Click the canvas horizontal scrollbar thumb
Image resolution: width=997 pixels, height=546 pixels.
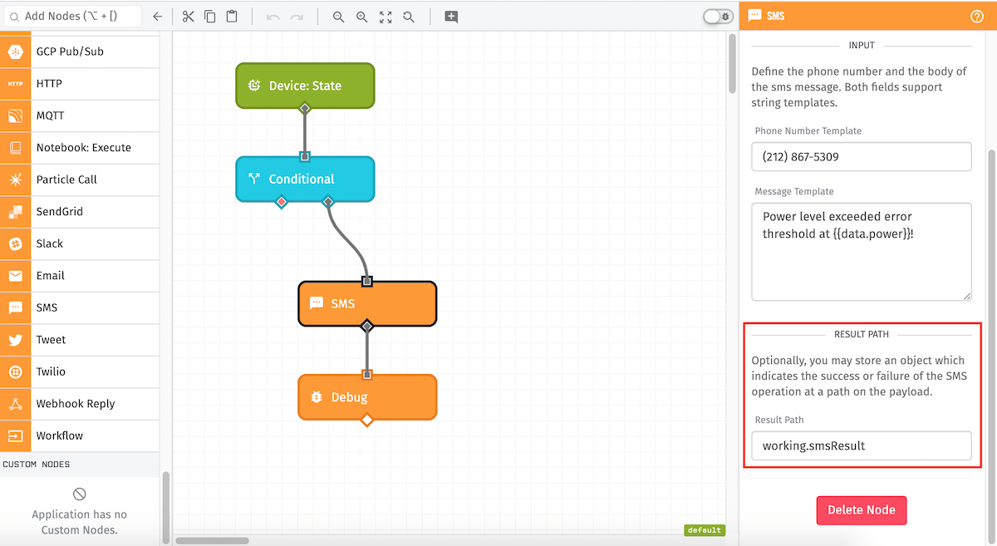(x=213, y=541)
